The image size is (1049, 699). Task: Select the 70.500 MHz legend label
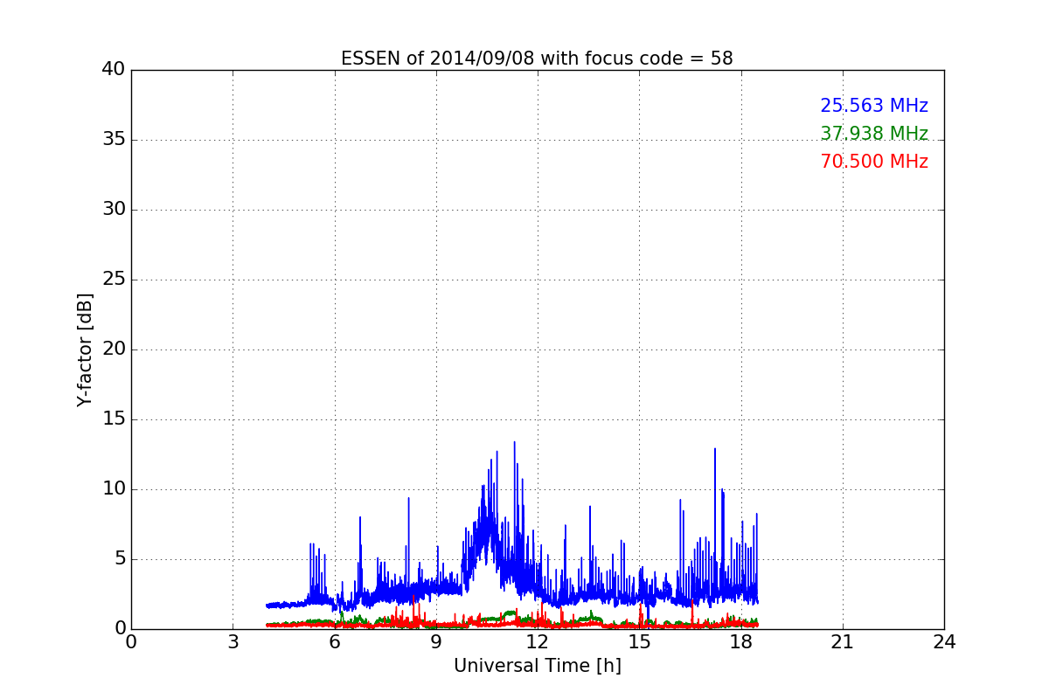click(x=874, y=162)
